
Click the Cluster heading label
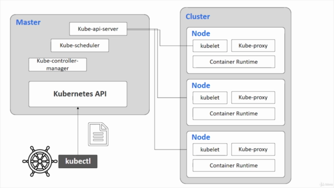tap(198, 16)
